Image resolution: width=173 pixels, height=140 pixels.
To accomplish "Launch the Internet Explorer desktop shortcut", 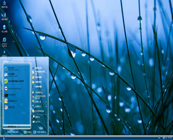I will point(4,42).
